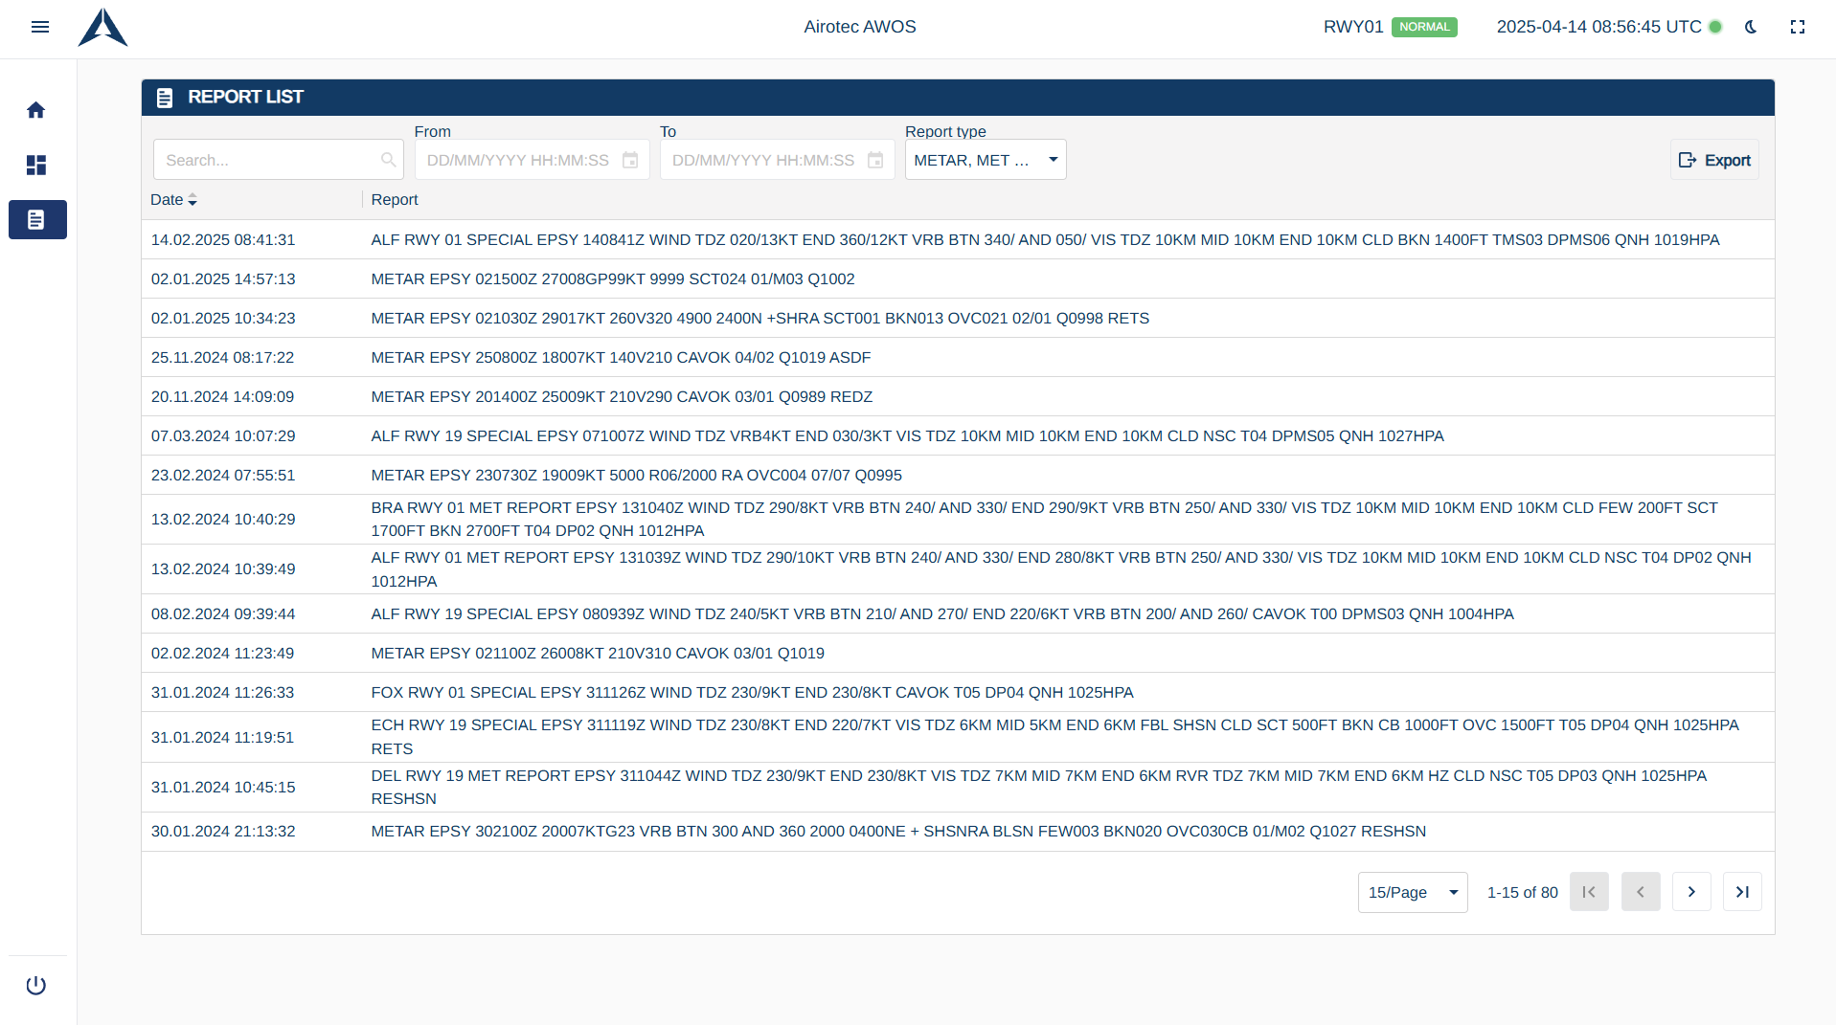This screenshot has width=1836, height=1025.
Task: Open the To date calendar picker
Action: coord(875,161)
